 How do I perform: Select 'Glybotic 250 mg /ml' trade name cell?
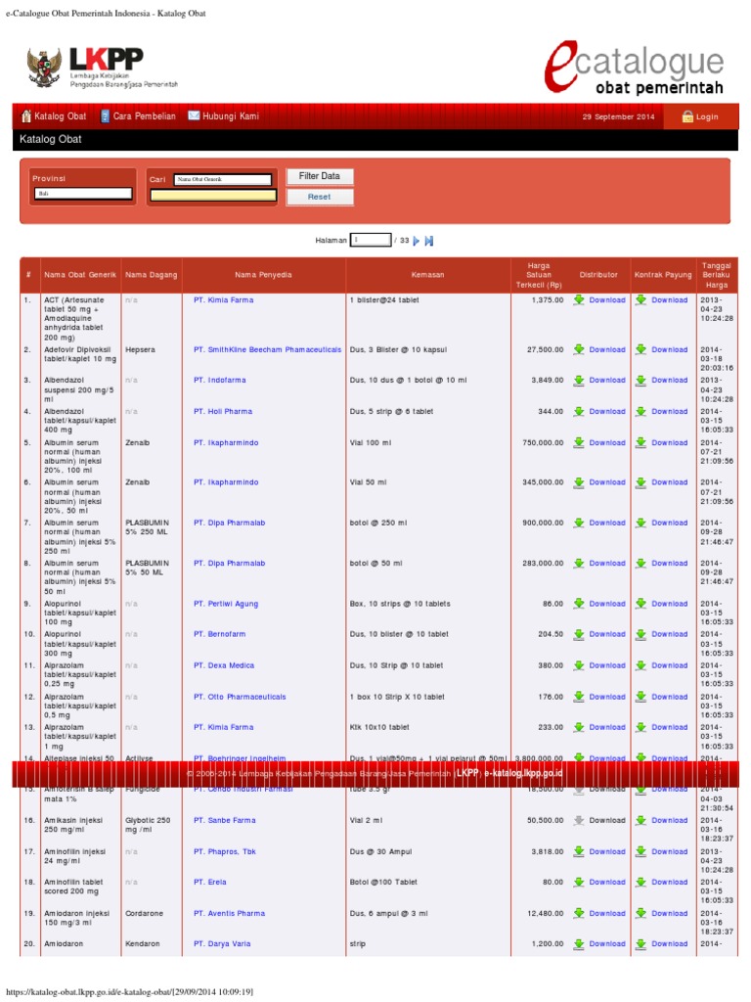pyautogui.click(x=148, y=824)
